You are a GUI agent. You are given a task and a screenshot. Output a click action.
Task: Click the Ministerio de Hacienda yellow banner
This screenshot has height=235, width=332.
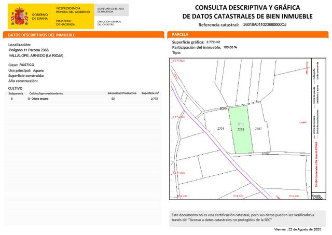click(74, 16)
